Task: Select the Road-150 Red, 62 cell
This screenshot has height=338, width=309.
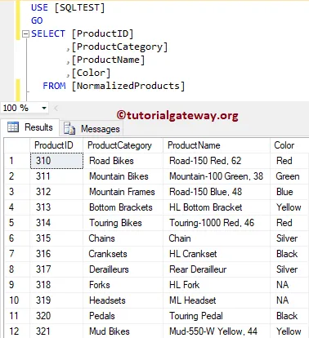Action: 217,161
